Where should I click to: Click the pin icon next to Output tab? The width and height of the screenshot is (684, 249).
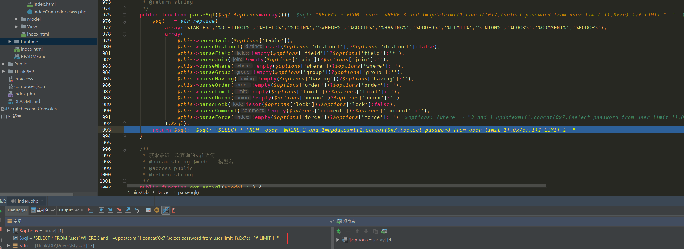click(x=77, y=210)
